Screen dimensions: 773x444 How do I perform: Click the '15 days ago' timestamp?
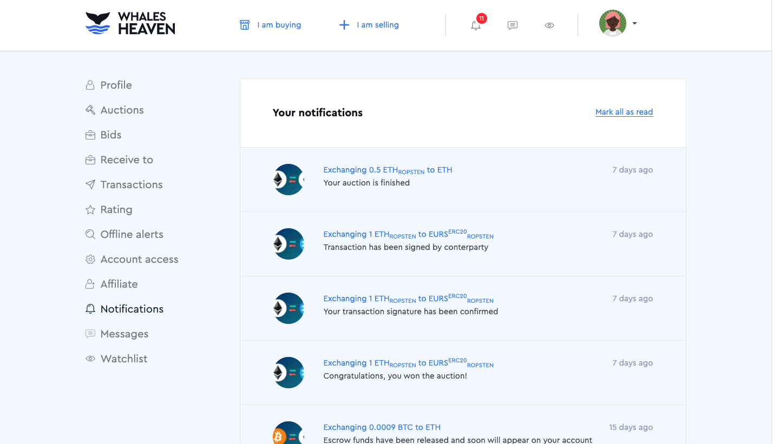click(x=631, y=427)
